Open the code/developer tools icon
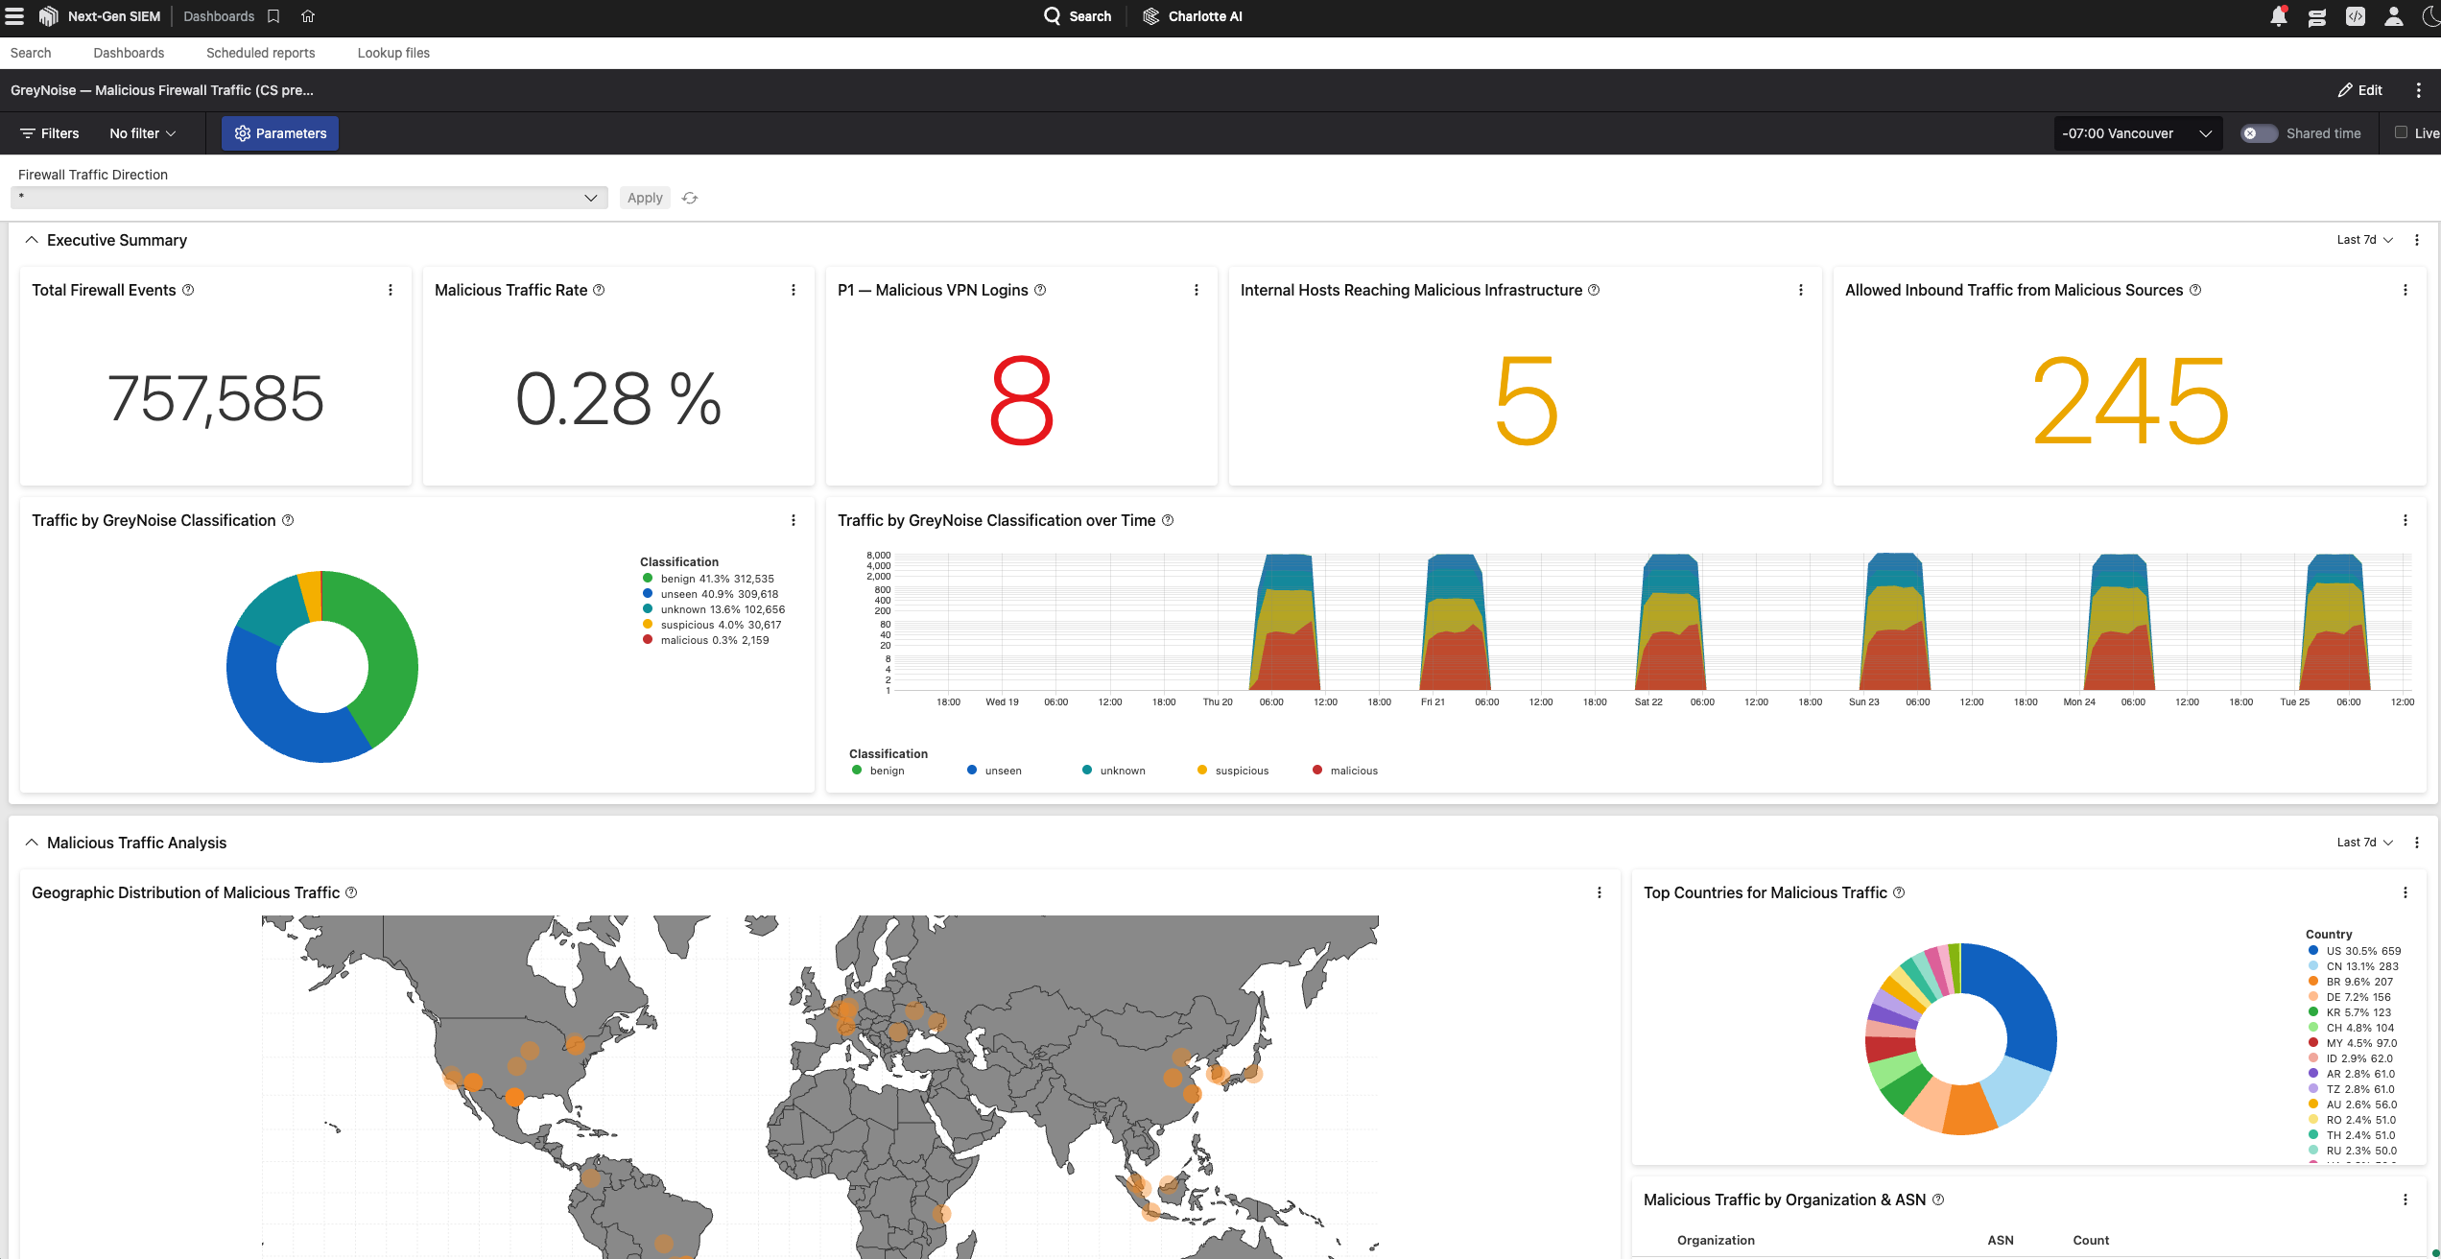This screenshot has width=2441, height=1259. (2356, 16)
